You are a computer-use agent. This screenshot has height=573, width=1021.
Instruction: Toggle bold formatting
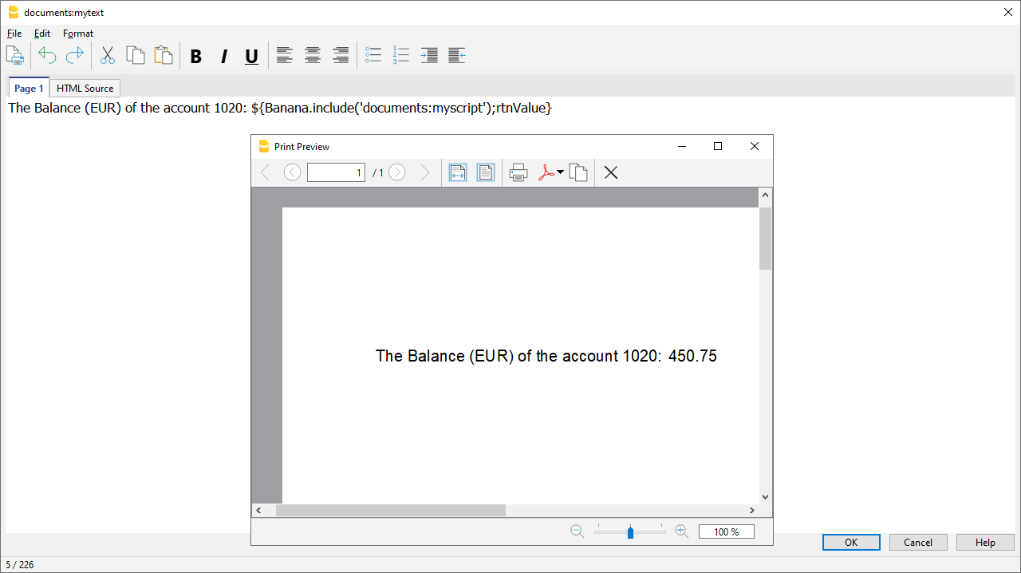[x=196, y=56]
